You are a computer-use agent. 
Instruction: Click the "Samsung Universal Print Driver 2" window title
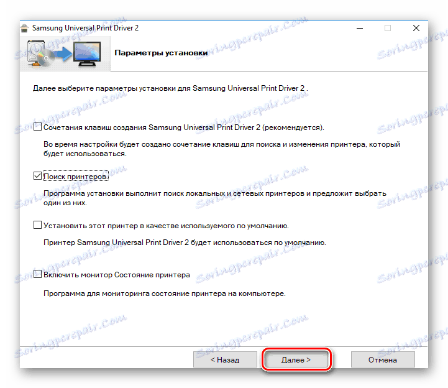(85, 28)
